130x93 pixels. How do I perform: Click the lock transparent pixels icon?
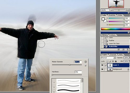click(x=107, y=61)
